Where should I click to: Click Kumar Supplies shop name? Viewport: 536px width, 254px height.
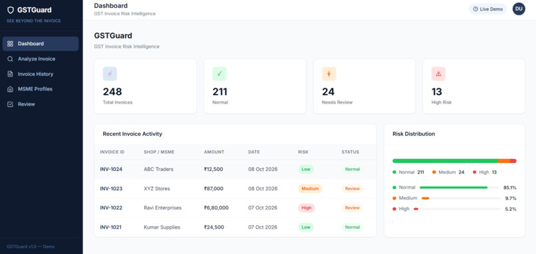point(162,227)
